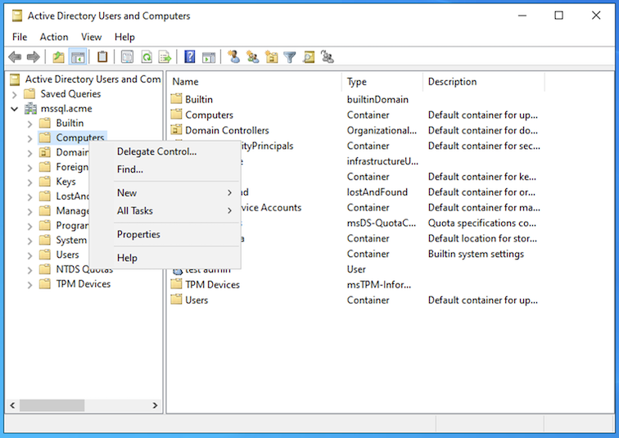Screen dimensions: 619x438
Task: Expand the Users tree node
Action: (29, 255)
